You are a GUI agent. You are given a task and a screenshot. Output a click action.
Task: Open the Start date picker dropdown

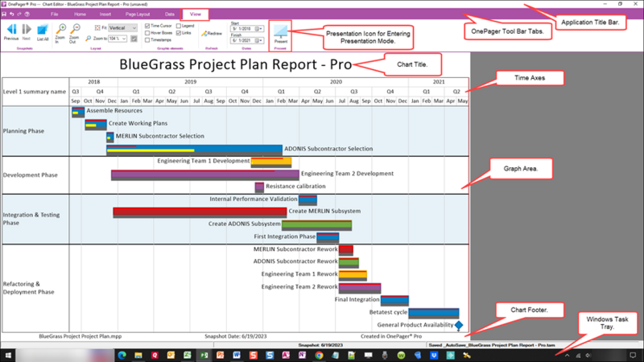coord(258,29)
